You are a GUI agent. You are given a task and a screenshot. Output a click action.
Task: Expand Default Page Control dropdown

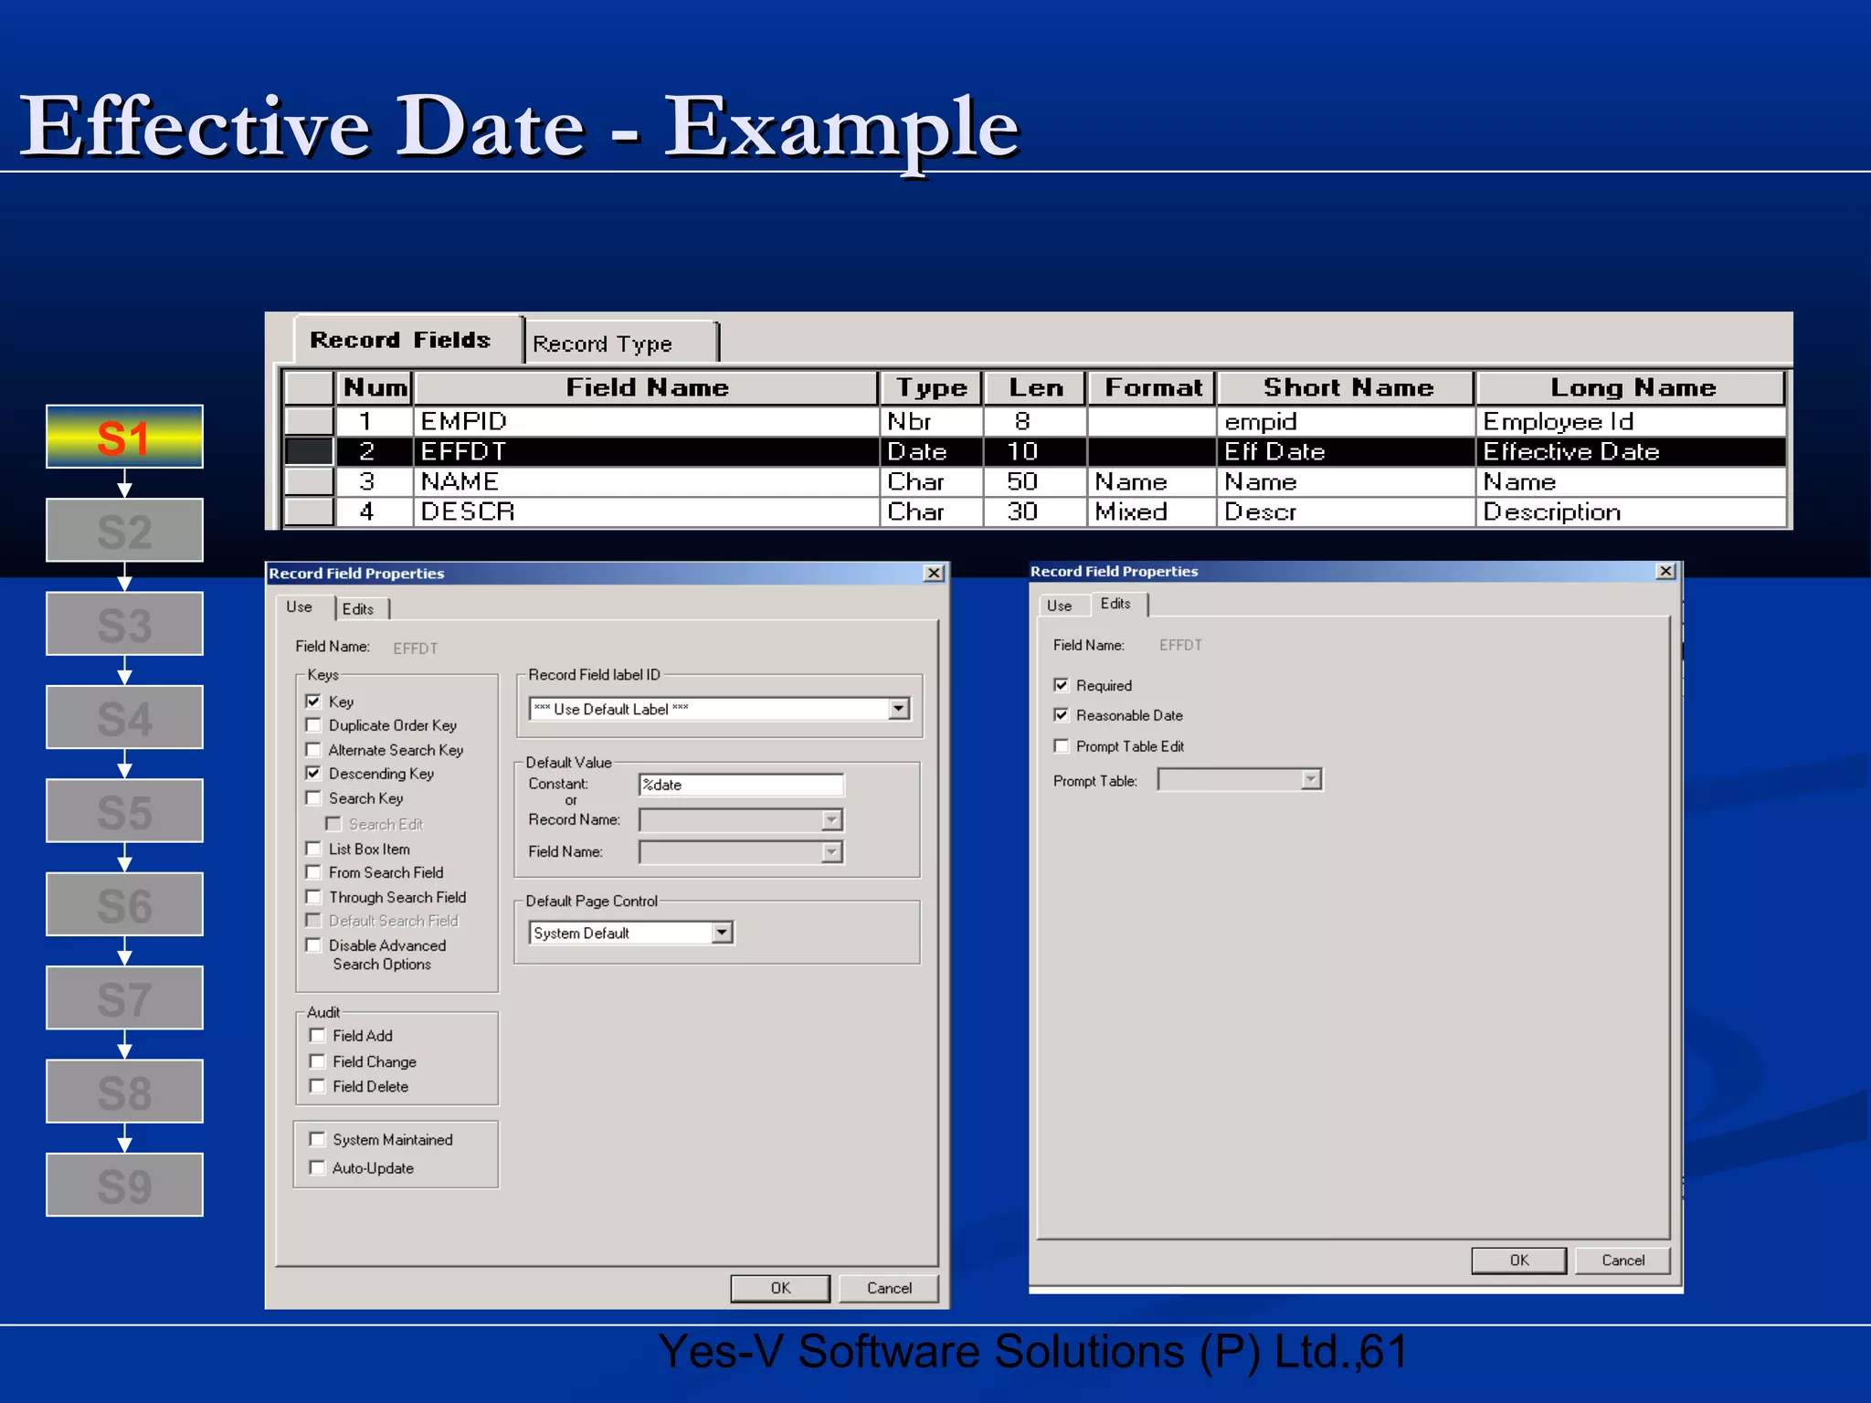[723, 933]
